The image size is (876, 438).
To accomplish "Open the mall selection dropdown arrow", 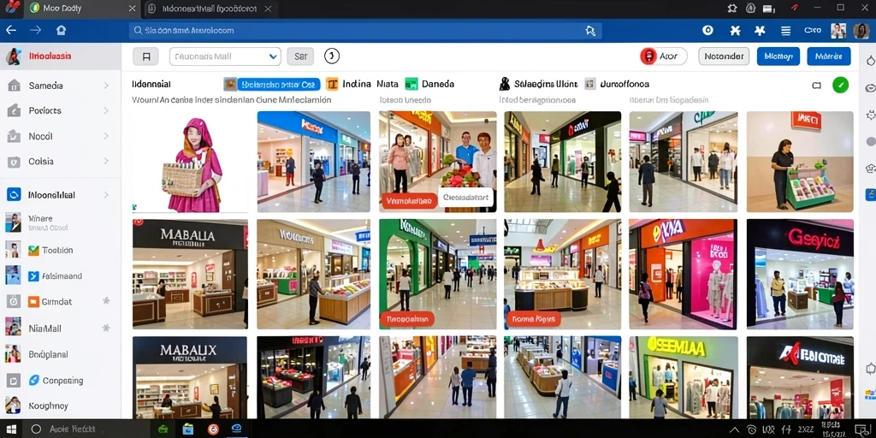I will pyautogui.click(x=273, y=56).
